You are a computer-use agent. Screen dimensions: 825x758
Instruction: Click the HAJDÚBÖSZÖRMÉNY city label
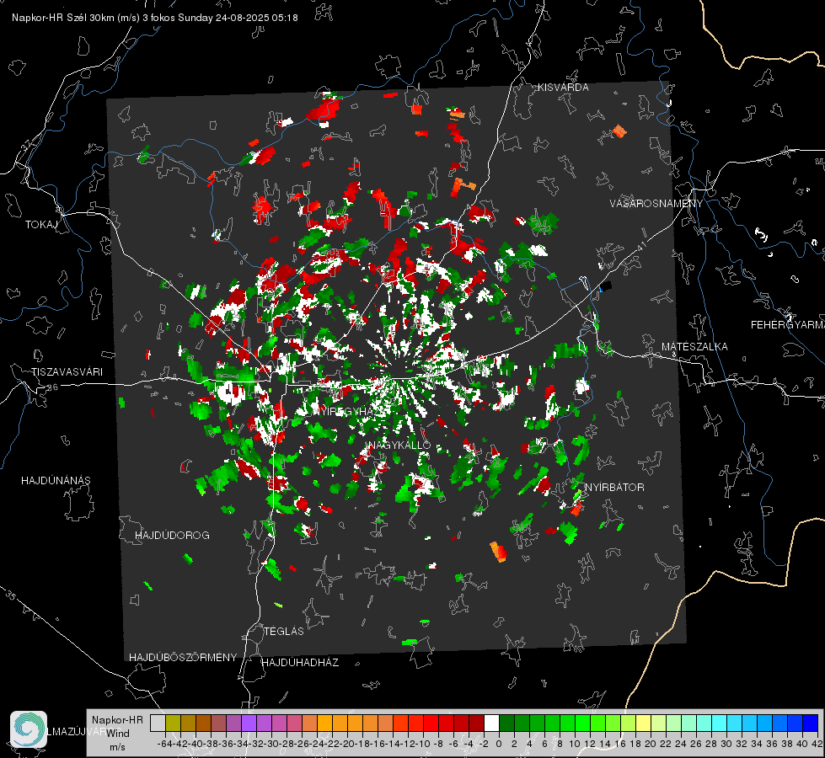183,658
